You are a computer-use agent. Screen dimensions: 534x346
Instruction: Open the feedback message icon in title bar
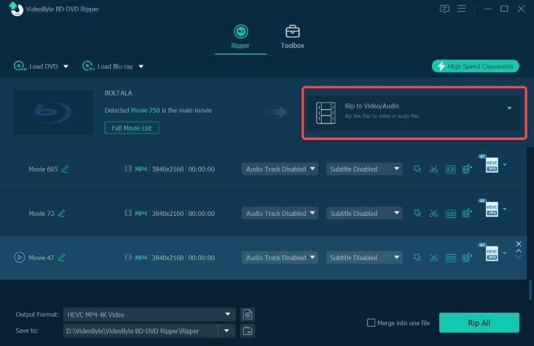click(x=445, y=9)
